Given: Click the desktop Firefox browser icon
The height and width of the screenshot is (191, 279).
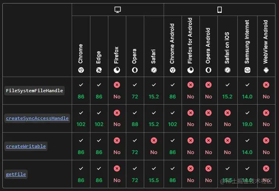Looking at the screenshot, I should coord(117,70).
